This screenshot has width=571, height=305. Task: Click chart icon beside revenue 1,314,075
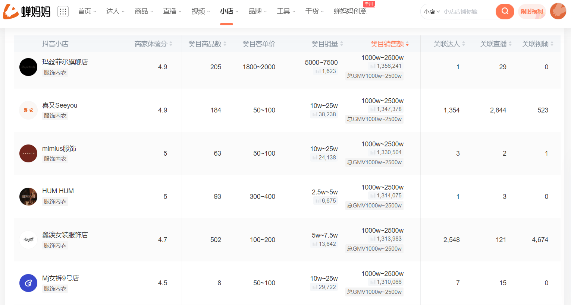[373, 196]
